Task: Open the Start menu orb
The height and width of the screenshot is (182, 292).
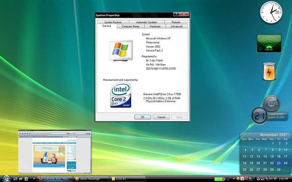Action: (6, 179)
